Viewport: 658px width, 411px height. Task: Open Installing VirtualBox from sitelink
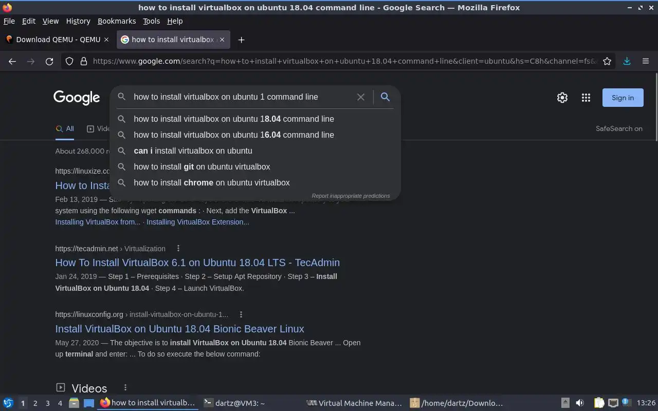click(98, 222)
